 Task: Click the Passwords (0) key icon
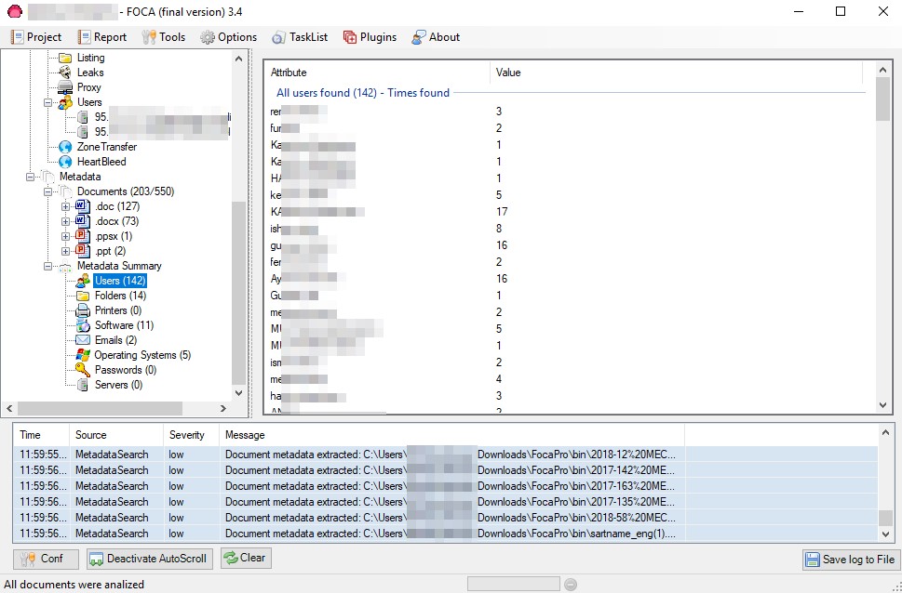click(83, 370)
